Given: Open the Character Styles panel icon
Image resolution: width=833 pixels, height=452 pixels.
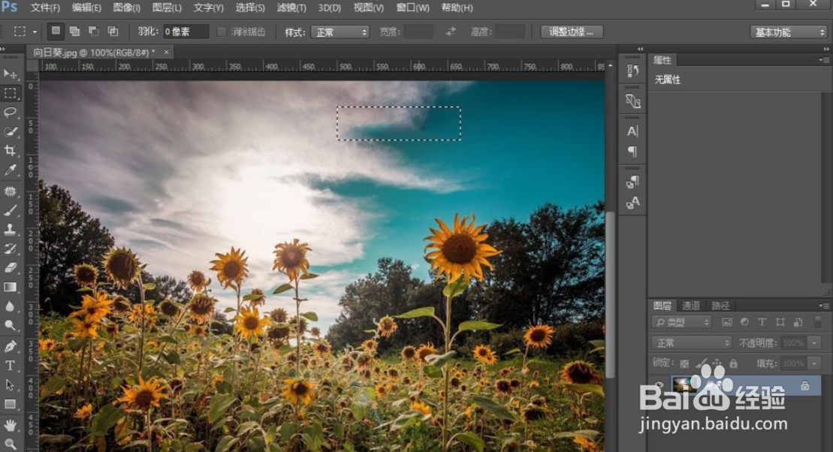Looking at the screenshot, I should point(632,203).
